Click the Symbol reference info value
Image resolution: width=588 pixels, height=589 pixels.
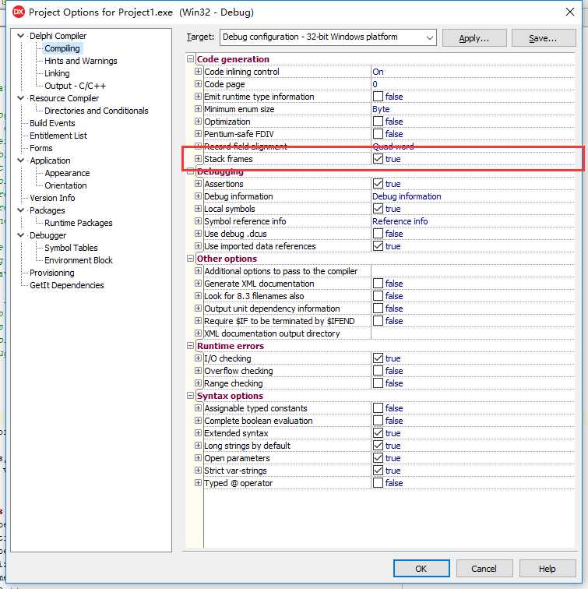400,221
